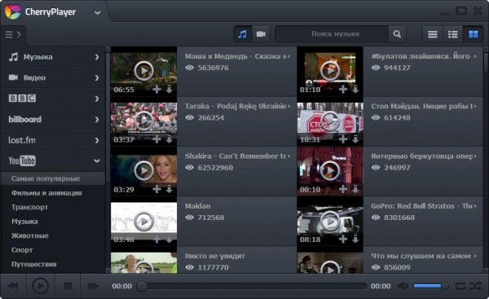The width and height of the screenshot is (489, 299).
Task: Add Shakira video to playlist
Action: tap(156, 189)
